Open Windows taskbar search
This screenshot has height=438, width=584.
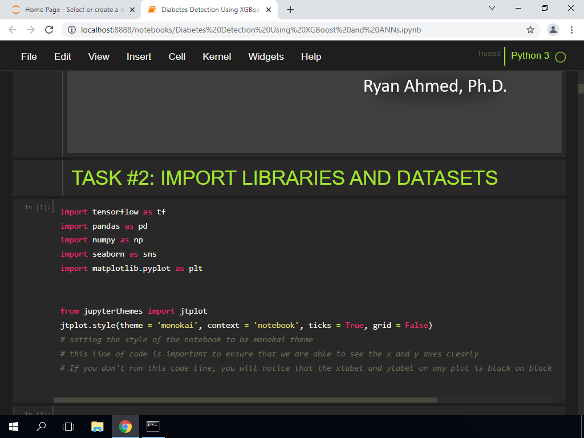pyautogui.click(x=41, y=427)
